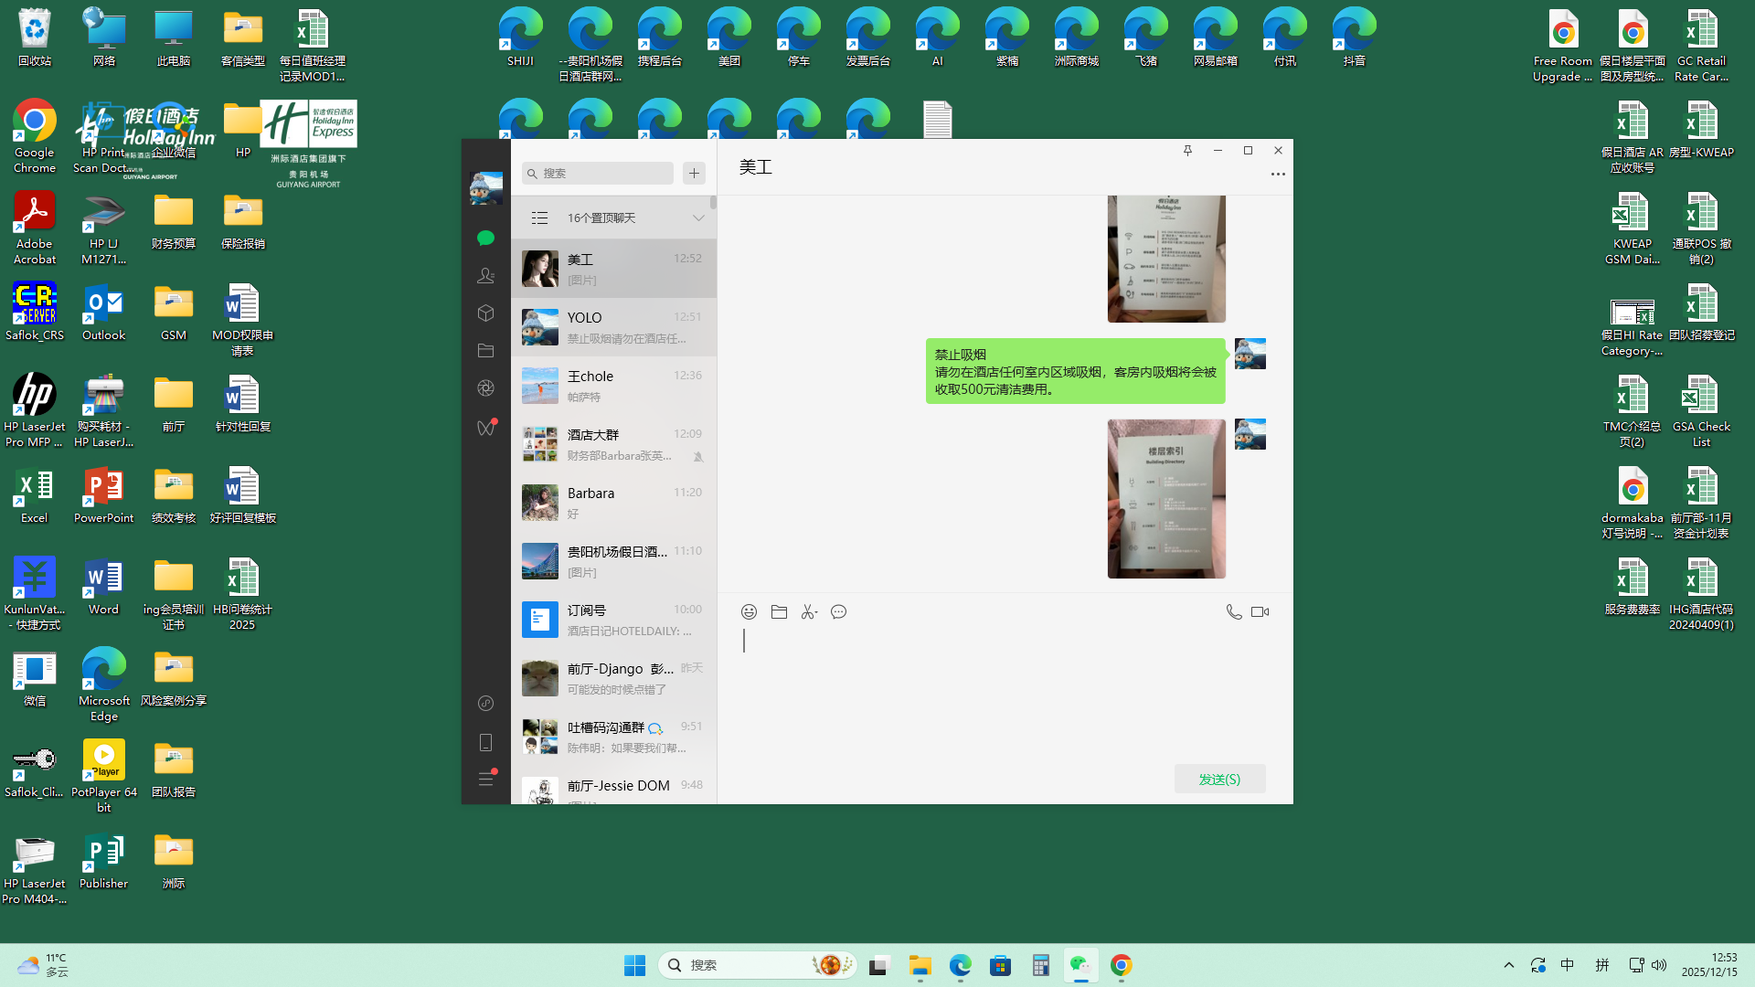Image resolution: width=1755 pixels, height=987 pixels.
Task: Open the emoji picker in chat toolbar
Action: pyautogui.click(x=749, y=612)
